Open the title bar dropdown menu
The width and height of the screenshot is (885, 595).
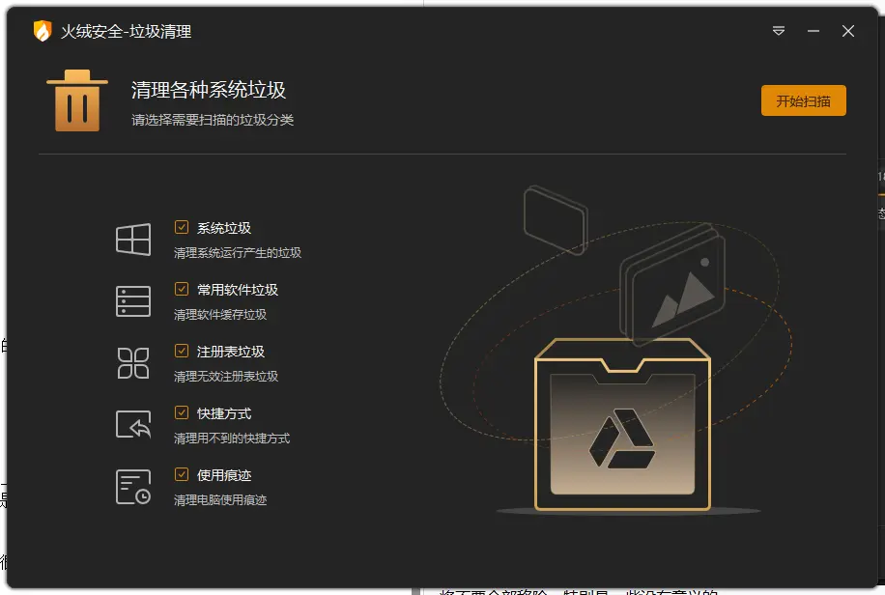click(779, 31)
